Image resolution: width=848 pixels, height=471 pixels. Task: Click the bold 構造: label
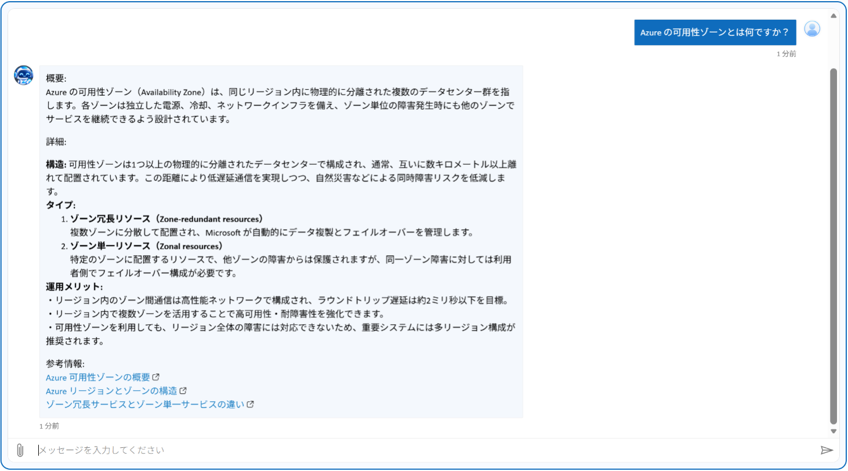pyautogui.click(x=56, y=165)
